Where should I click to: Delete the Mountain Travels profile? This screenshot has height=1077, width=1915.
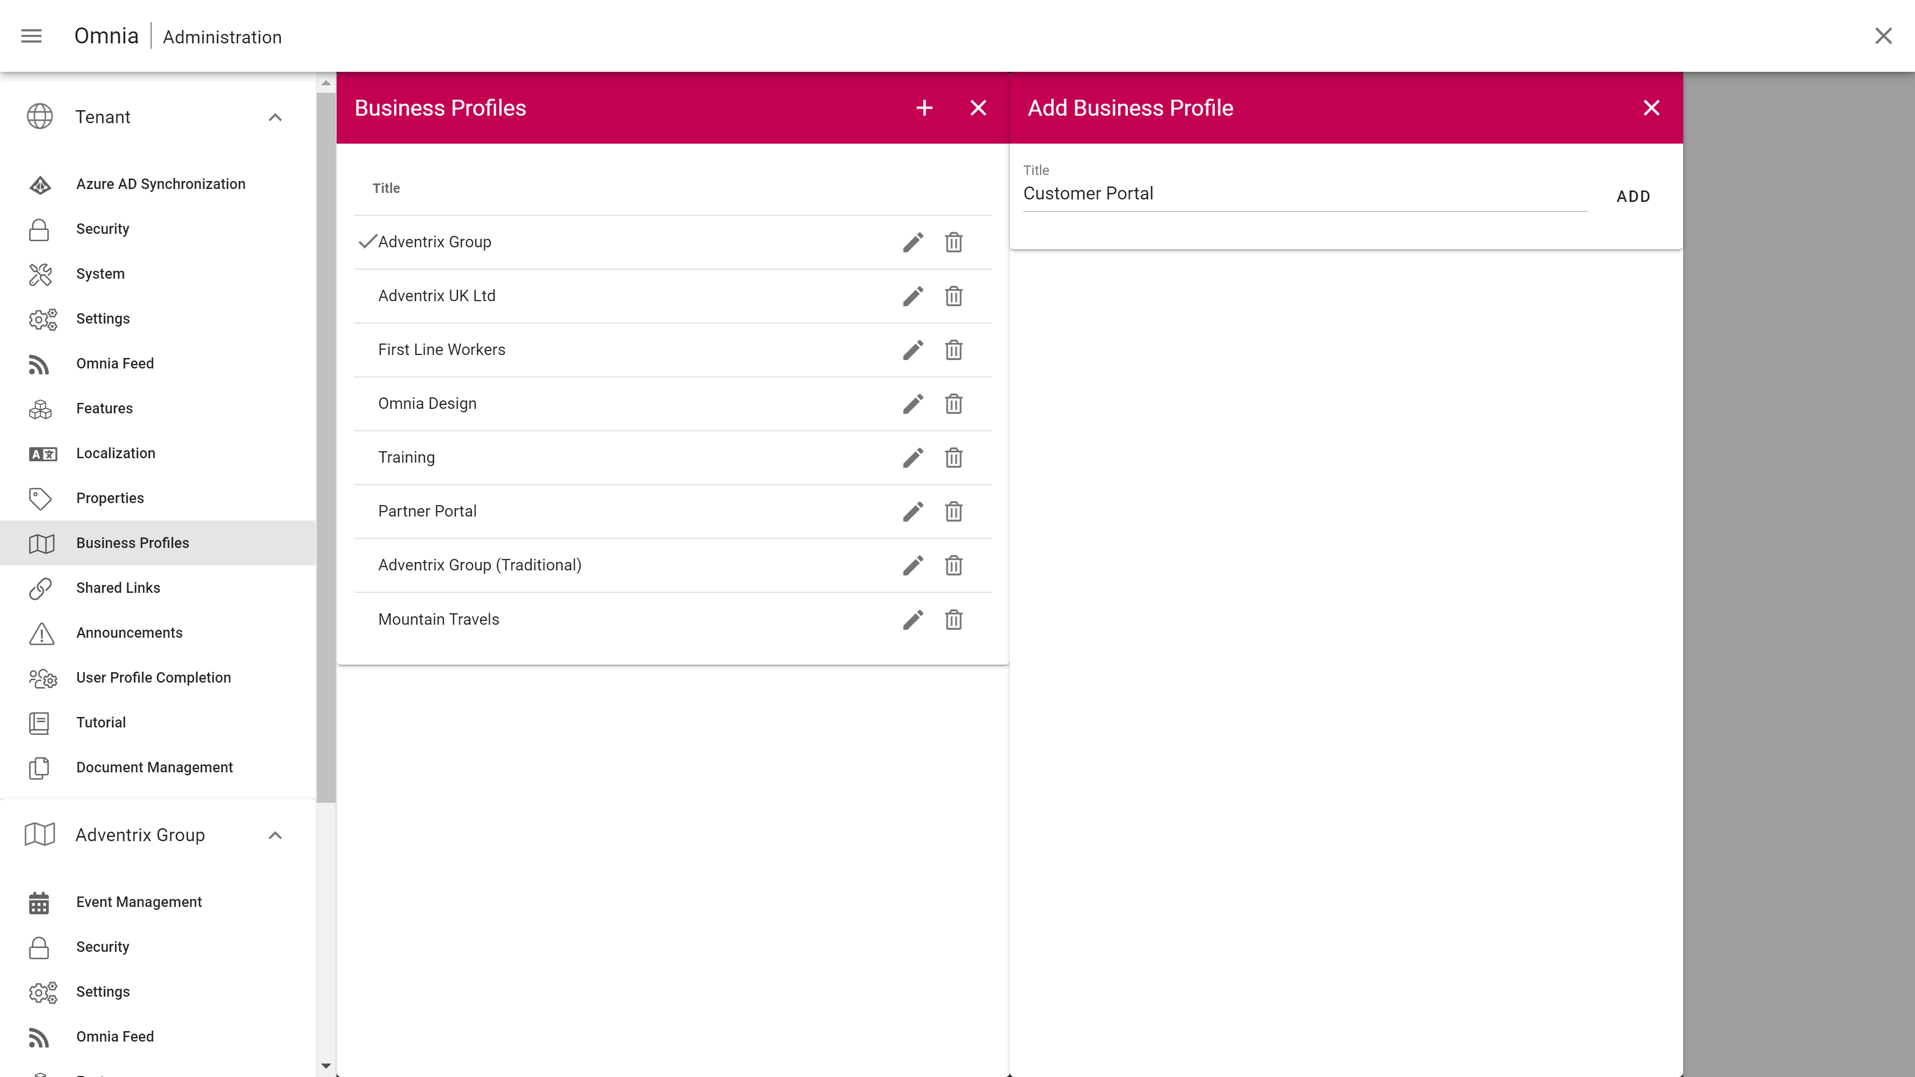(953, 619)
